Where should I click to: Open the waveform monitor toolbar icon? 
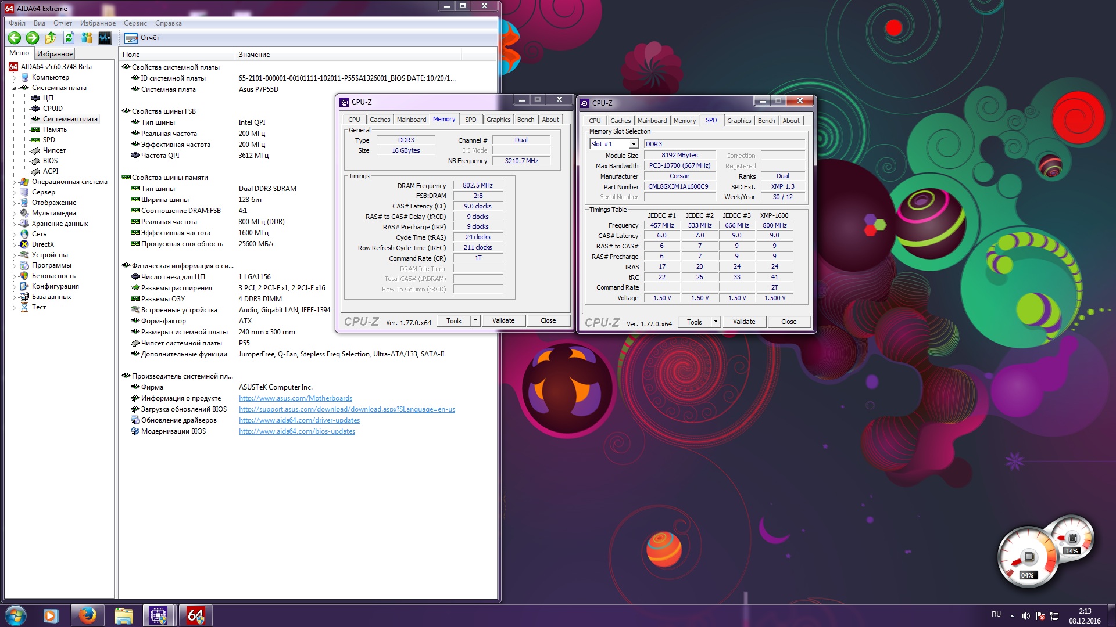105,38
